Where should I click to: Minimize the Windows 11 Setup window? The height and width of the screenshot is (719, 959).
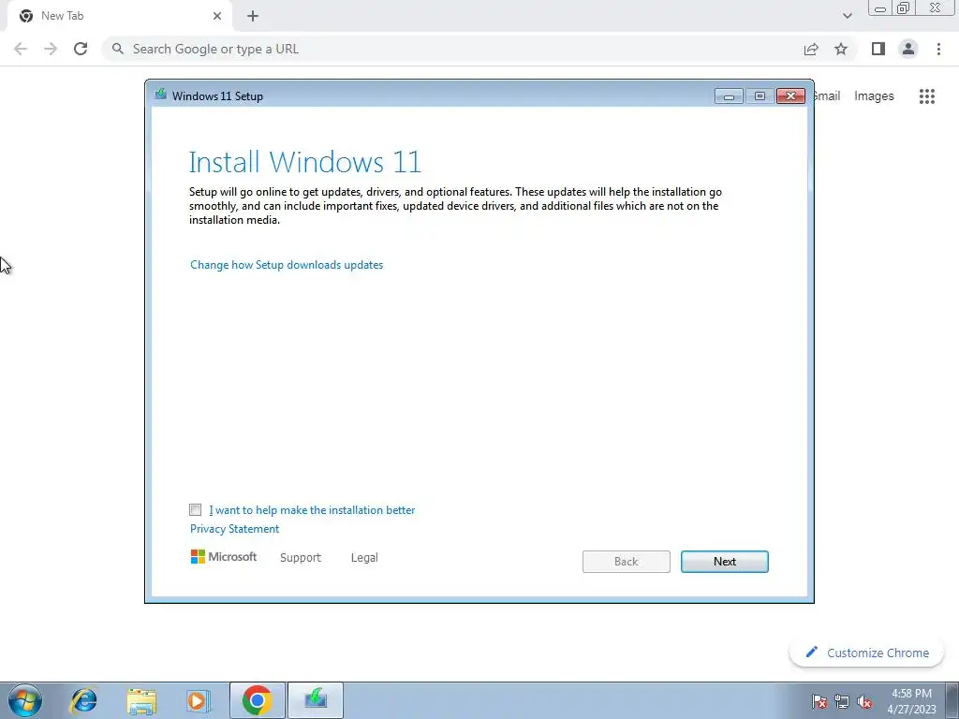[729, 96]
